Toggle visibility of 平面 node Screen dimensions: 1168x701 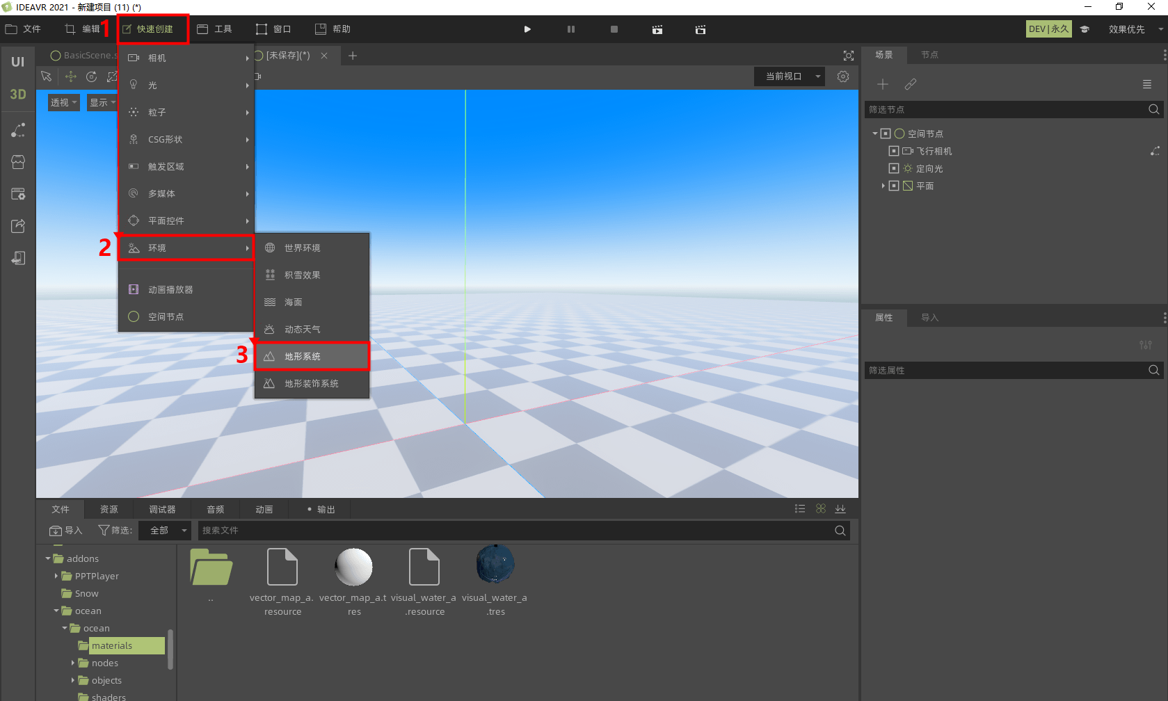tap(894, 186)
